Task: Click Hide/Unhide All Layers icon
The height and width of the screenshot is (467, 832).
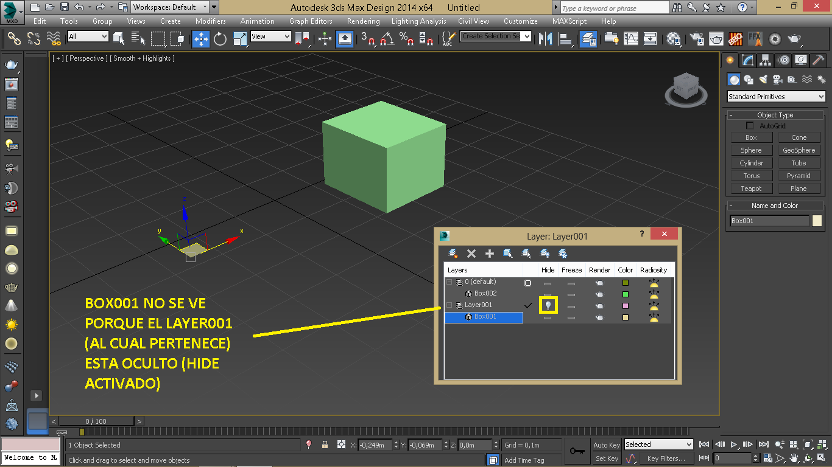Action: coord(545,254)
